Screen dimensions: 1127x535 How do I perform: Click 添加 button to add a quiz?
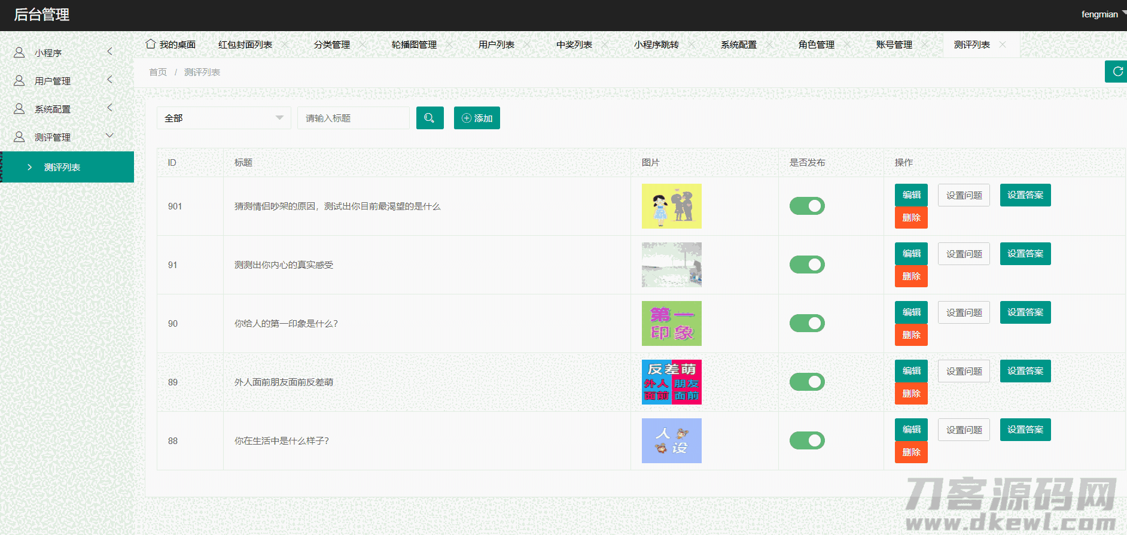click(x=477, y=118)
